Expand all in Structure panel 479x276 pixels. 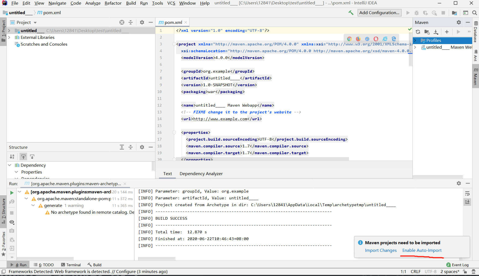[x=122, y=147]
